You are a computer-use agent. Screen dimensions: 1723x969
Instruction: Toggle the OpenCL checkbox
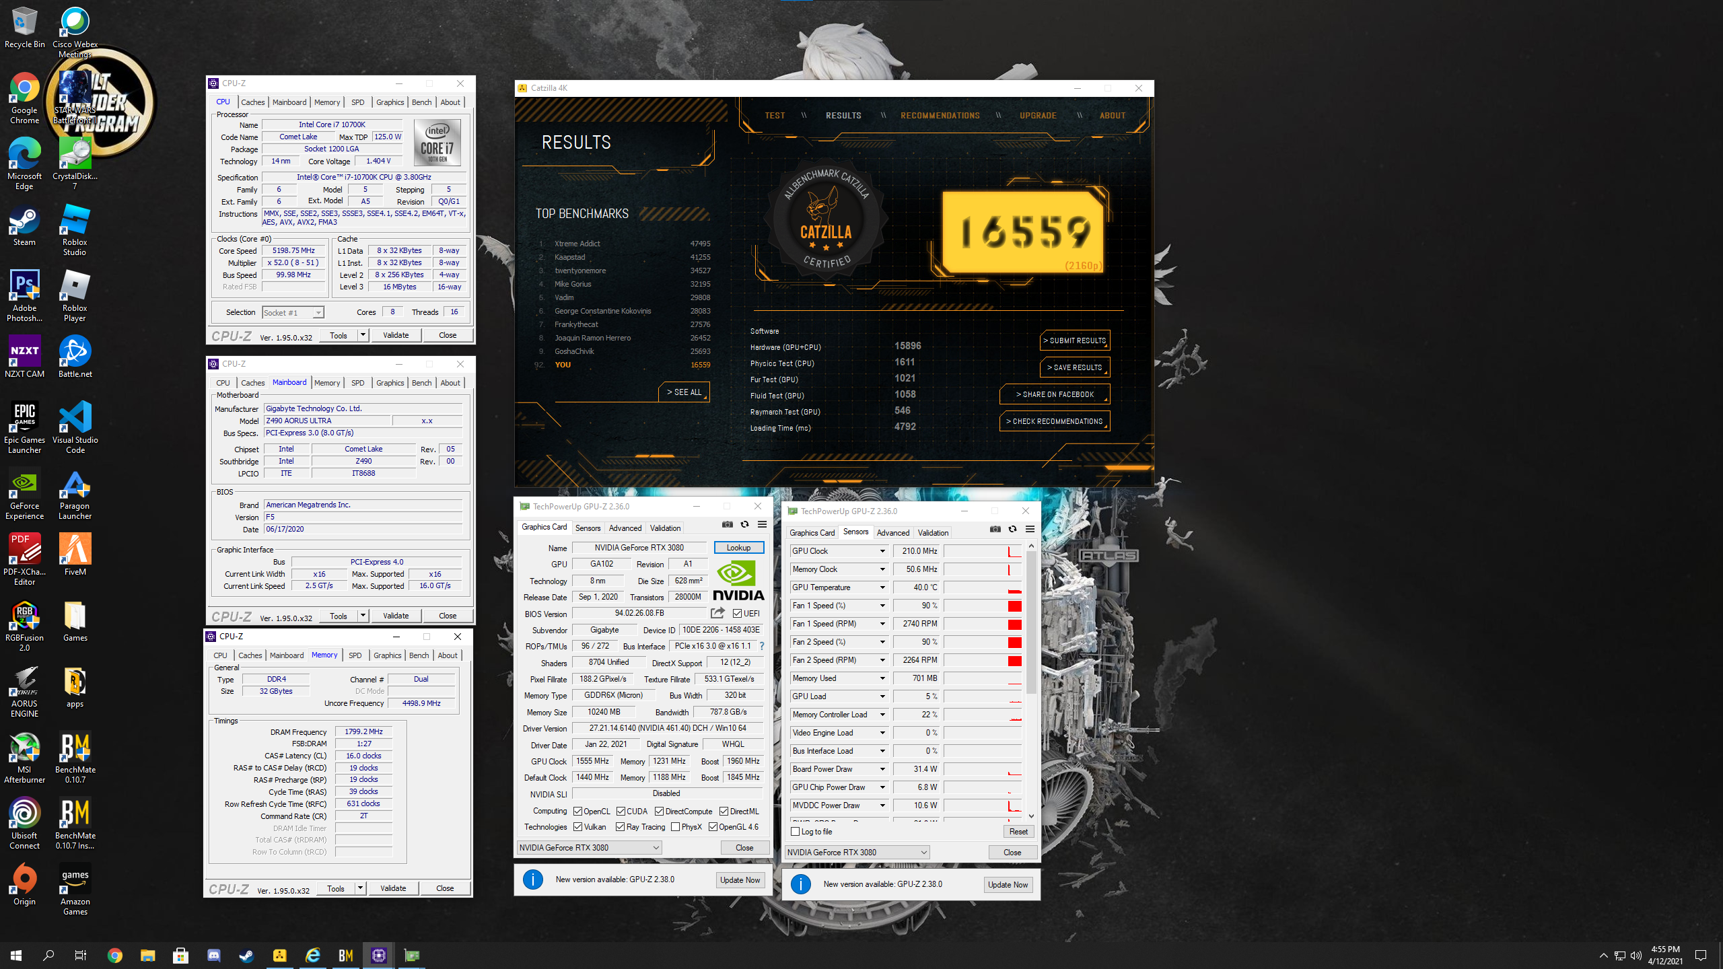577,811
